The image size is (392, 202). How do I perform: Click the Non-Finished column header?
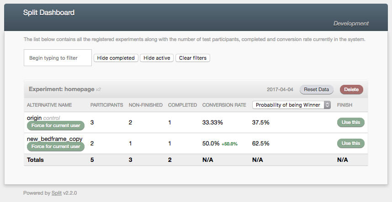pyautogui.click(x=145, y=105)
